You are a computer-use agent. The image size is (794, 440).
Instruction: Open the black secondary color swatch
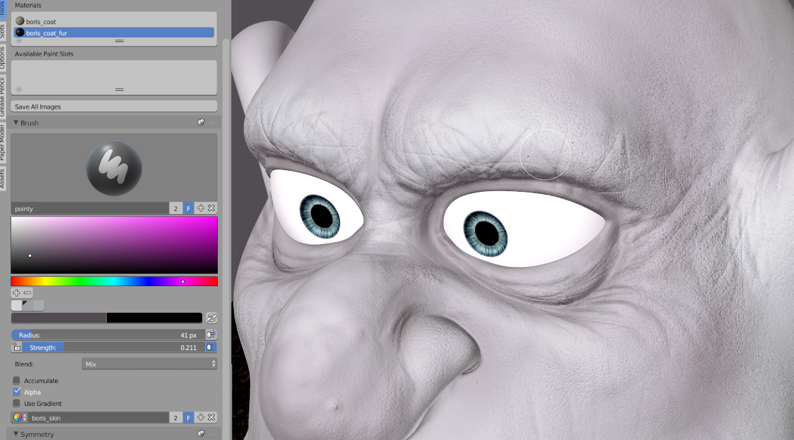(154, 318)
